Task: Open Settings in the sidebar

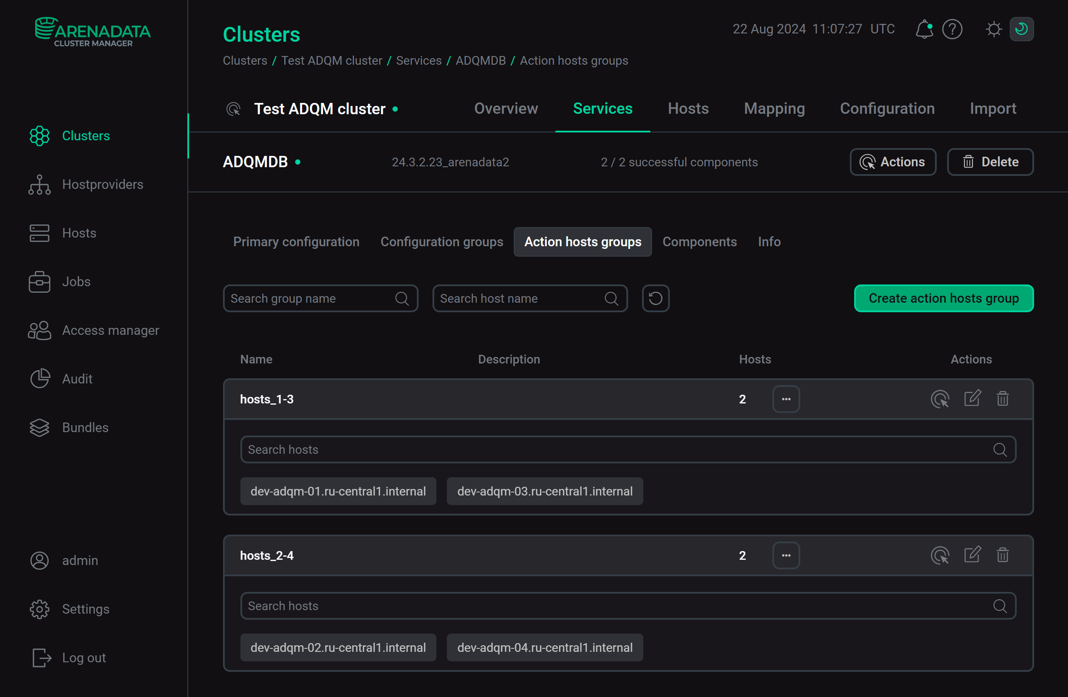Action: pos(69,609)
